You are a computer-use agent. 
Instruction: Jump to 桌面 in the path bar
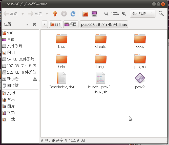pyautogui.click(x=71, y=24)
